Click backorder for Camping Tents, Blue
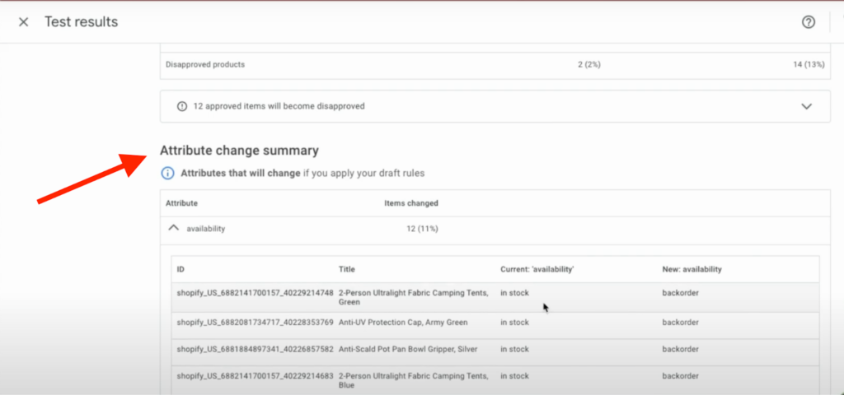The height and width of the screenshot is (395, 844). [x=680, y=375]
